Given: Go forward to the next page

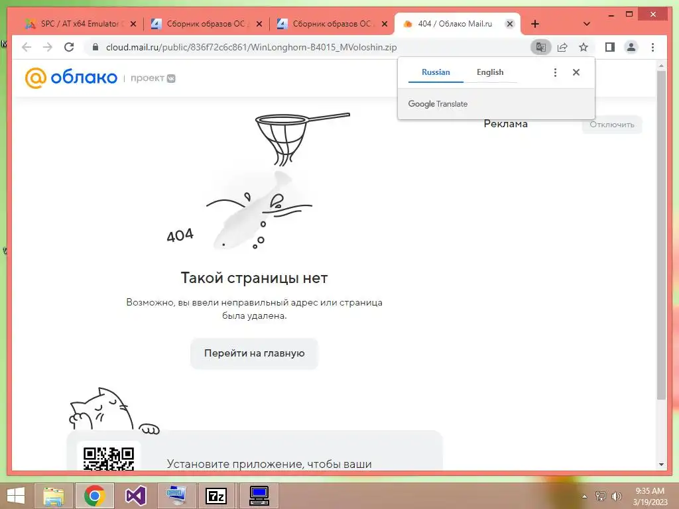Looking at the screenshot, I should 48,47.
